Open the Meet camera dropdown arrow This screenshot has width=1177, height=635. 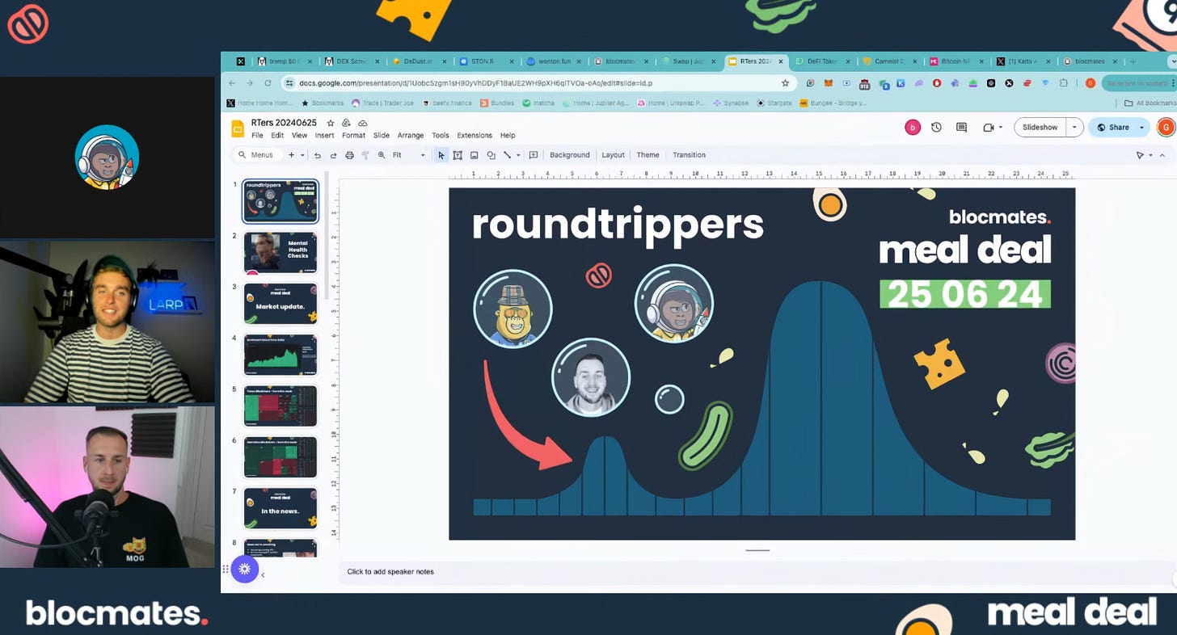1001,127
